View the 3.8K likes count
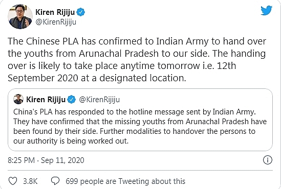The width and height of the screenshot is (281, 189). coord(30,181)
